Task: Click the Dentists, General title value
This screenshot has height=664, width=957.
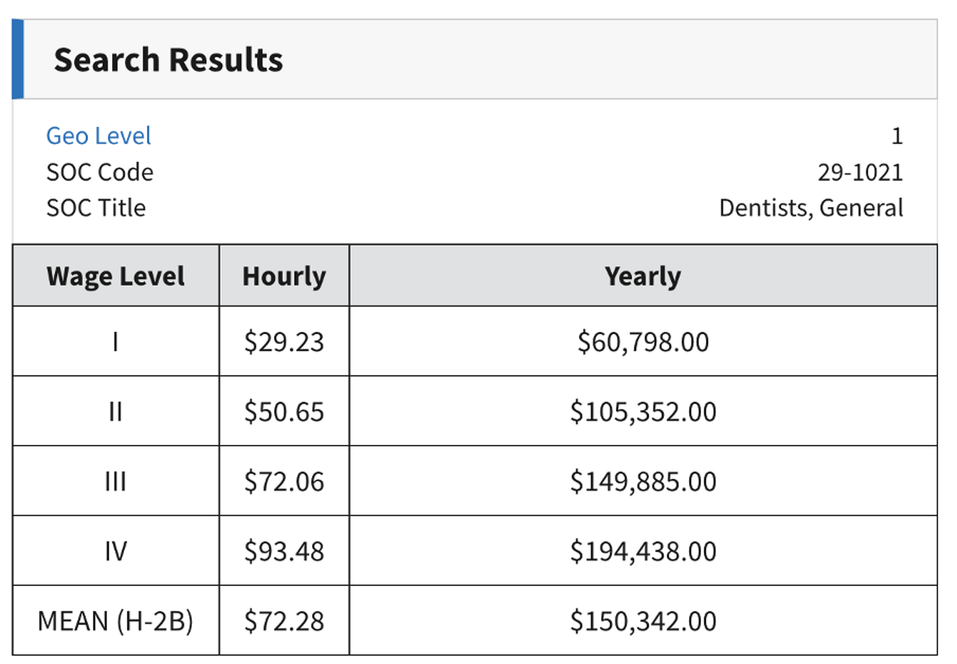Action: (x=811, y=207)
